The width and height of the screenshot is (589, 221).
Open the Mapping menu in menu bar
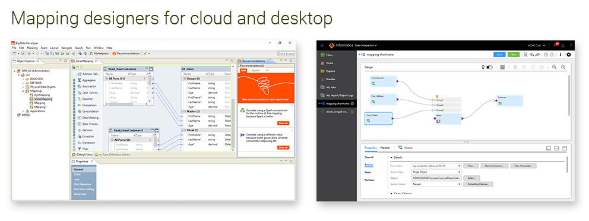point(32,48)
